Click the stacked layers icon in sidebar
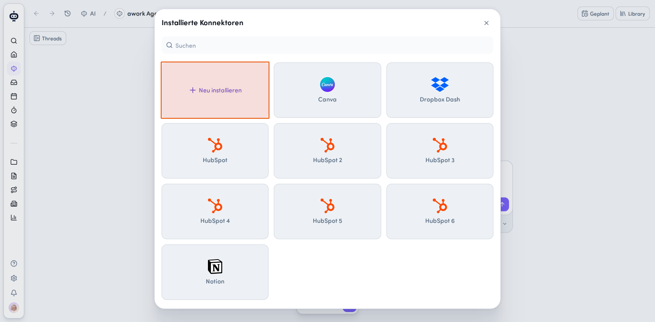655x322 pixels. [x=14, y=124]
